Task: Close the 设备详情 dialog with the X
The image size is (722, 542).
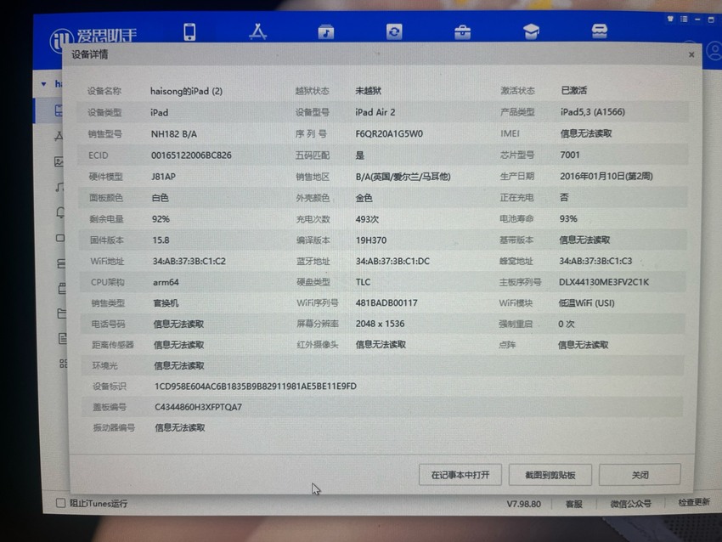Action: (691, 55)
